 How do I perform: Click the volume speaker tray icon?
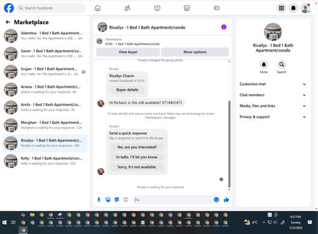click(x=275, y=223)
